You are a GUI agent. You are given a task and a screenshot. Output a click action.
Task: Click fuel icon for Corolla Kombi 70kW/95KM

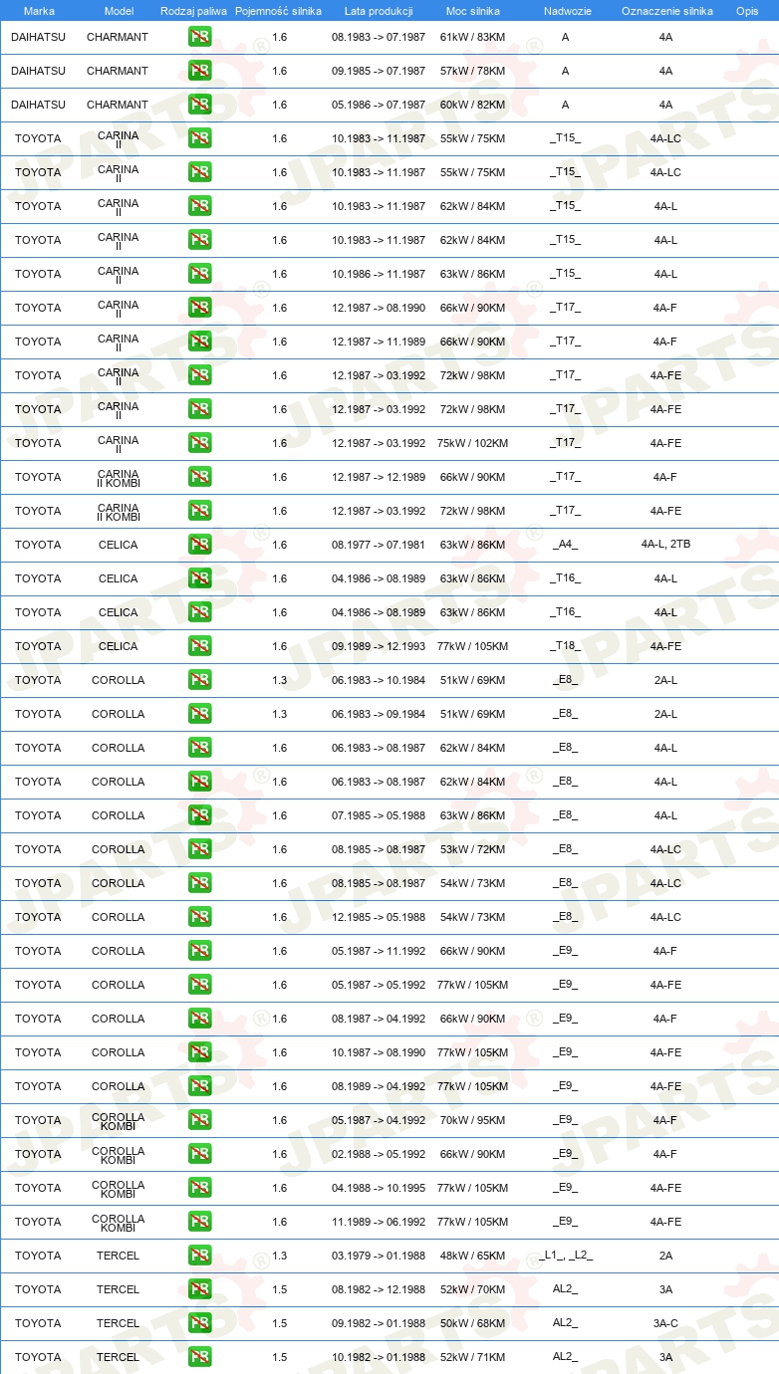pyautogui.click(x=199, y=1120)
